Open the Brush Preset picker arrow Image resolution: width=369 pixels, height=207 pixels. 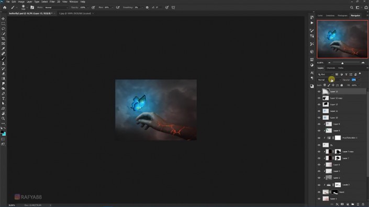[27, 7]
